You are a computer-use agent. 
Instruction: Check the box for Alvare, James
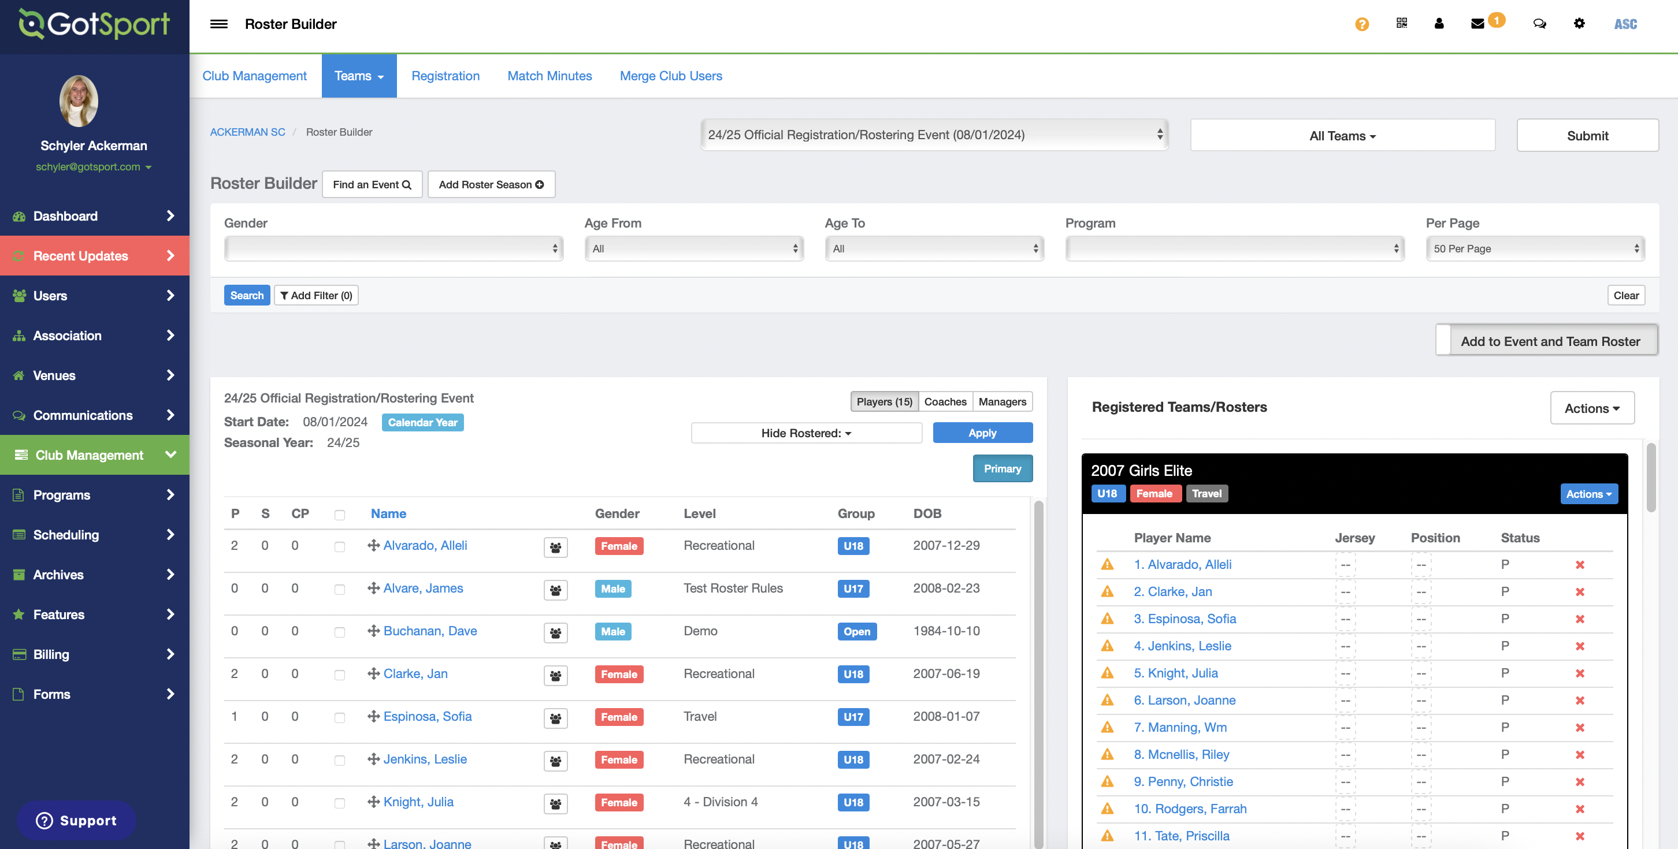pyautogui.click(x=339, y=590)
